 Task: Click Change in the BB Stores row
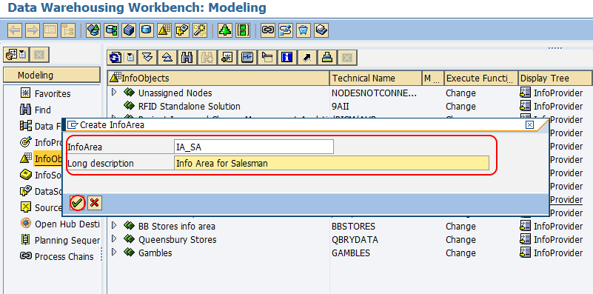coord(460,227)
